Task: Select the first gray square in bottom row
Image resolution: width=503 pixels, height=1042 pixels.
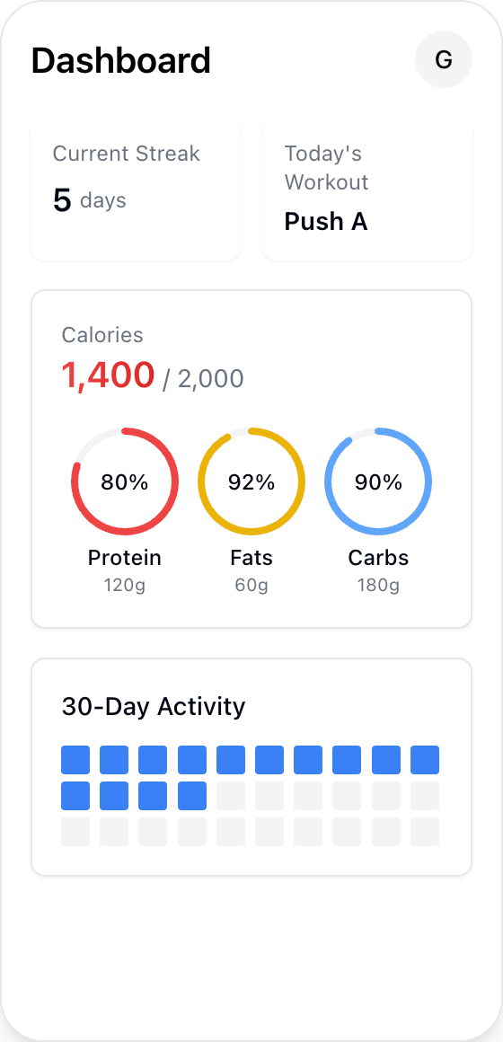Action: pos(75,831)
